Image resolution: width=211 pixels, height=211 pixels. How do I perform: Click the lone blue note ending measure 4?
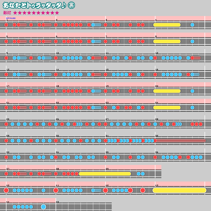coord(192,25)
